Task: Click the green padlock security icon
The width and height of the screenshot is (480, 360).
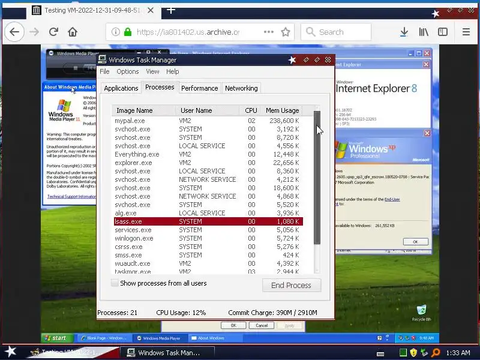Action: coord(128,32)
